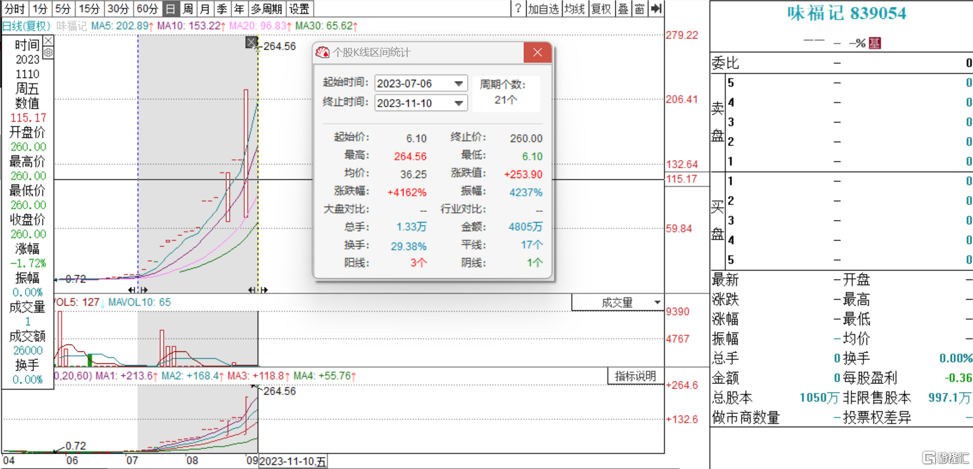Image resolution: width=973 pixels, height=469 pixels.
Task: Open the 终止时间 date dropdown arrow
Action: click(x=458, y=103)
